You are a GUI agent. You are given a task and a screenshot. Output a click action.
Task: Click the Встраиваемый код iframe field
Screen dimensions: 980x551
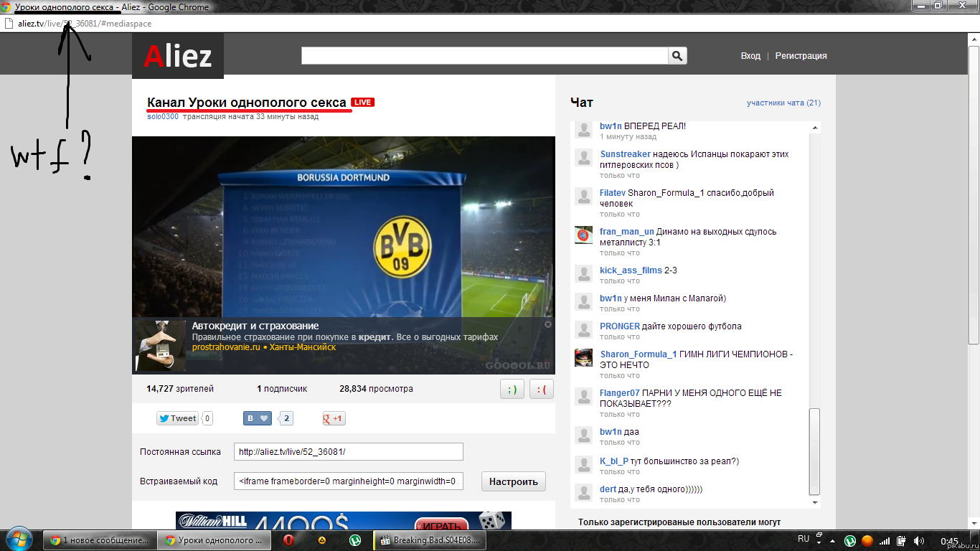coord(349,481)
